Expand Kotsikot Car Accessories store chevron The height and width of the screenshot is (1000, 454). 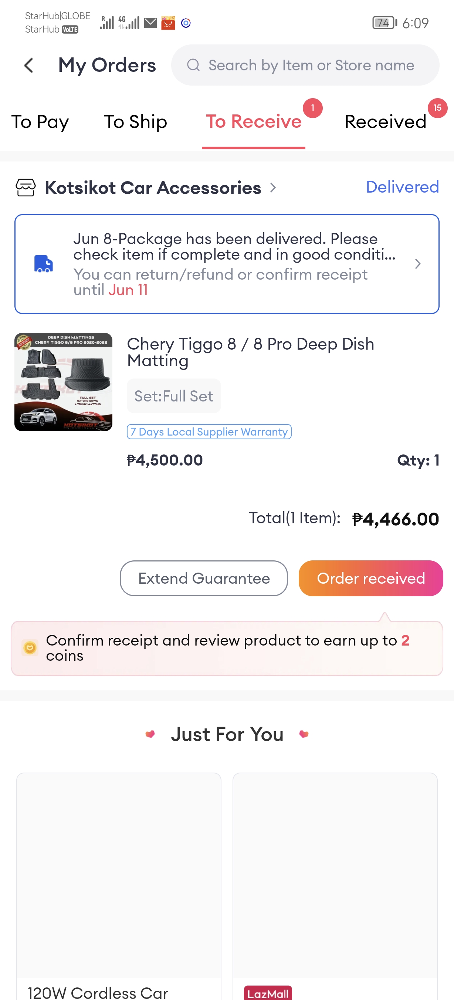(x=273, y=188)
